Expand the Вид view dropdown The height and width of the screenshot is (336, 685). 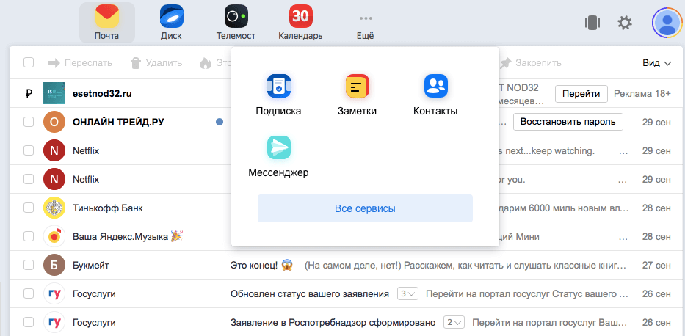pyautogui.click(x=657, y=63)
